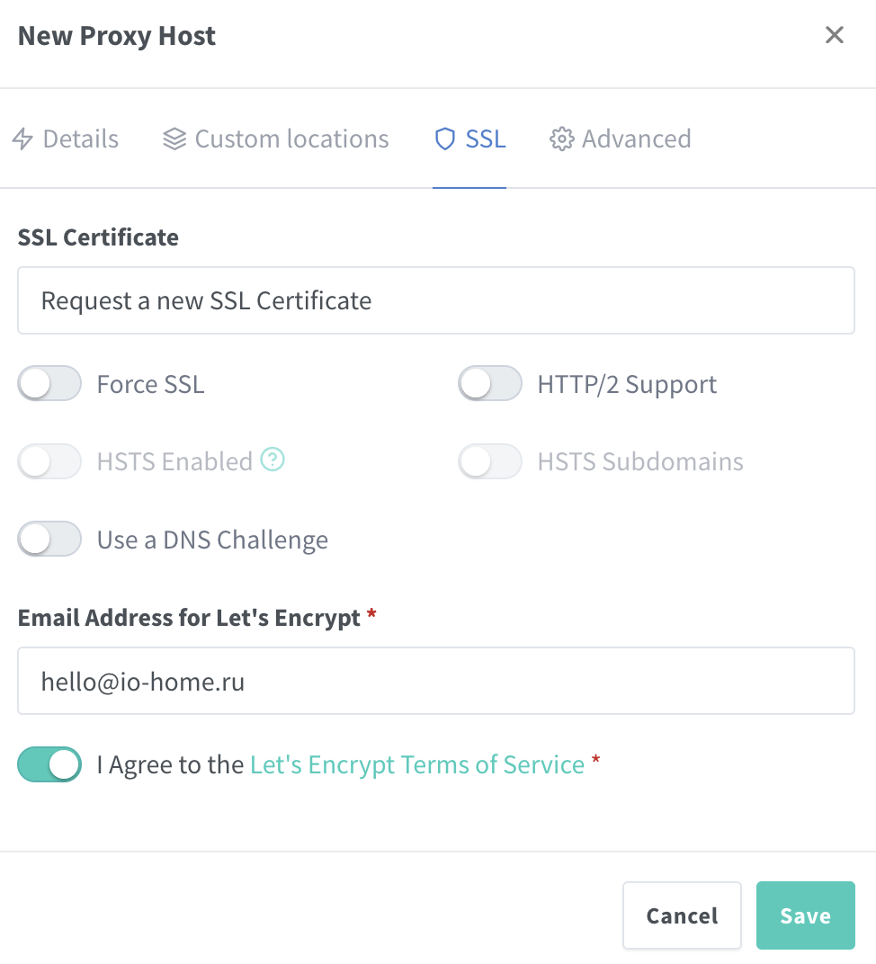Open Let's Encrypt Terms of Service link
876x964 pixels.
click(x=417, y=764)
